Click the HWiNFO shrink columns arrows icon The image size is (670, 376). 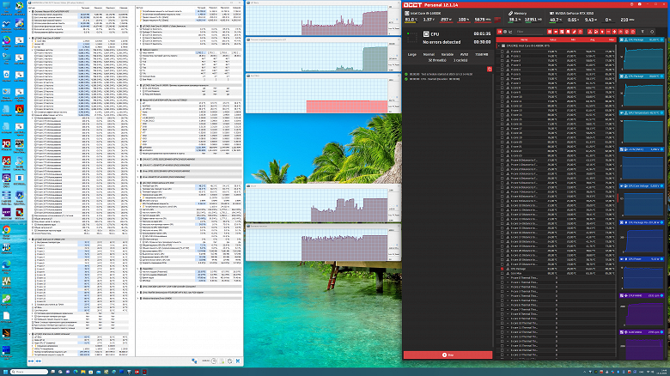coord(39,361)
